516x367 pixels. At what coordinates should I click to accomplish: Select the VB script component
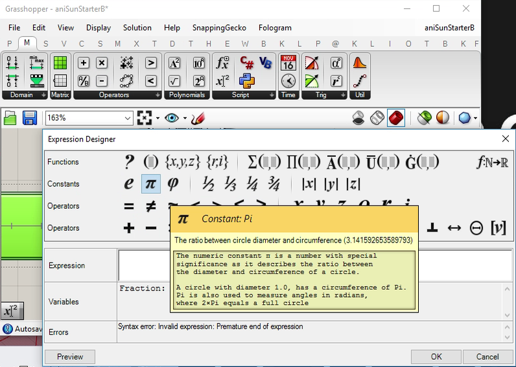(265, 62)
